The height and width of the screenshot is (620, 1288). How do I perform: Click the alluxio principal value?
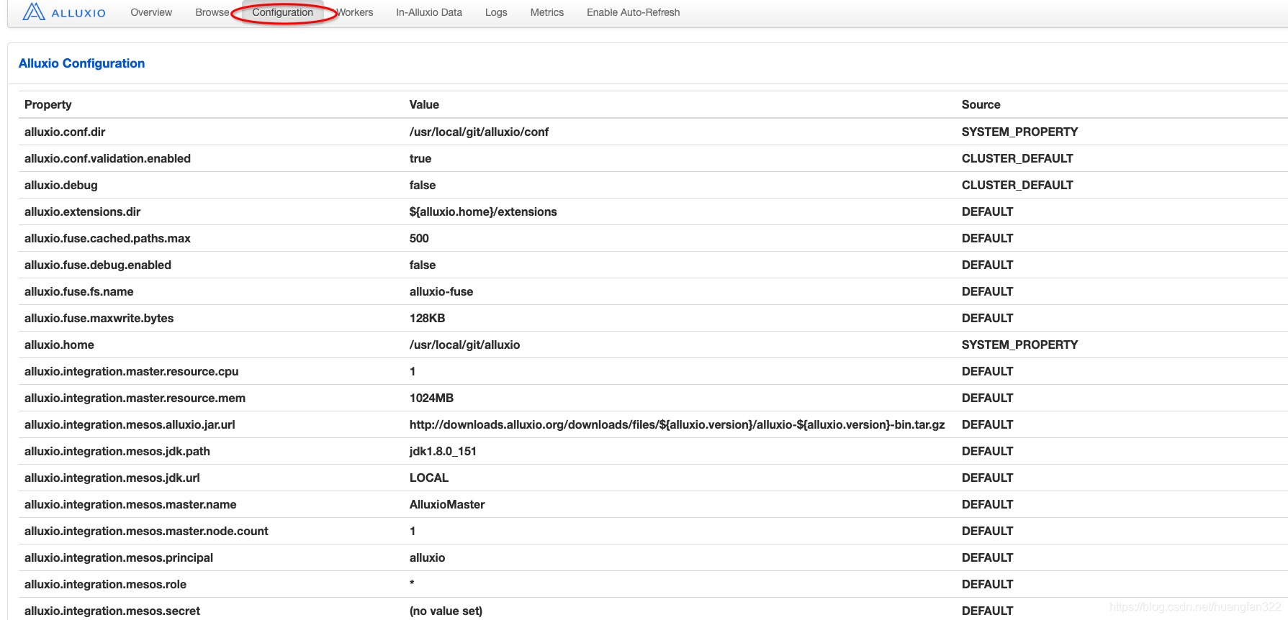(x=427, y=557)
